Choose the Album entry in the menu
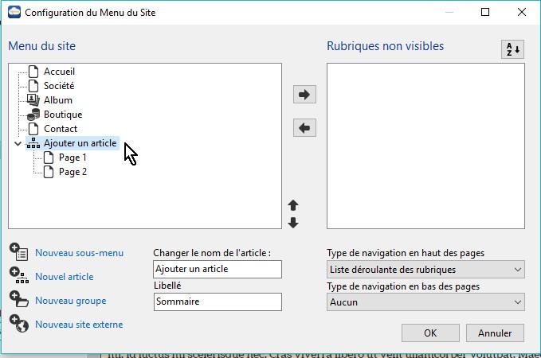Screen dimensions: 541x358 coord(58,100)
